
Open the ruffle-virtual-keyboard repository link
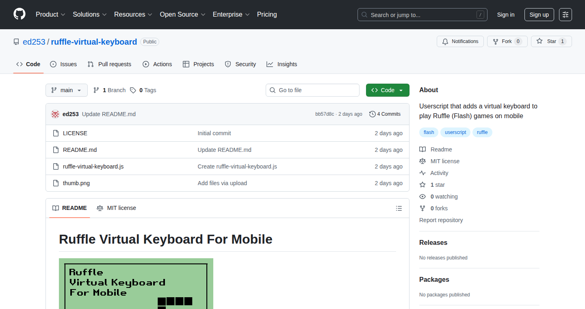[94, 42]
